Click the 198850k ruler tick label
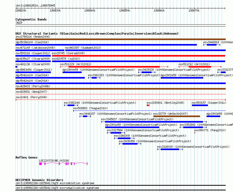The width and height of the screenshot is (233, 192). pyautogui.click(x=125, y=10)
